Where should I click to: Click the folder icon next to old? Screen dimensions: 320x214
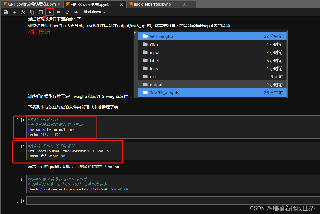click(x=145, y=76)
